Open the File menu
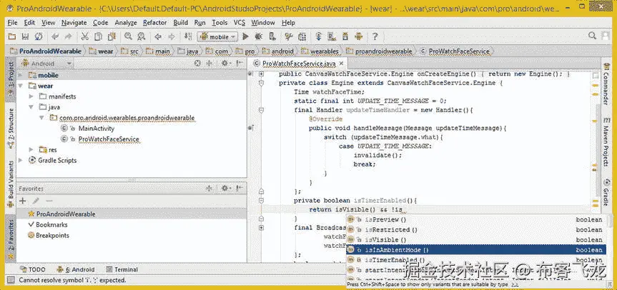 coord(12,23)
